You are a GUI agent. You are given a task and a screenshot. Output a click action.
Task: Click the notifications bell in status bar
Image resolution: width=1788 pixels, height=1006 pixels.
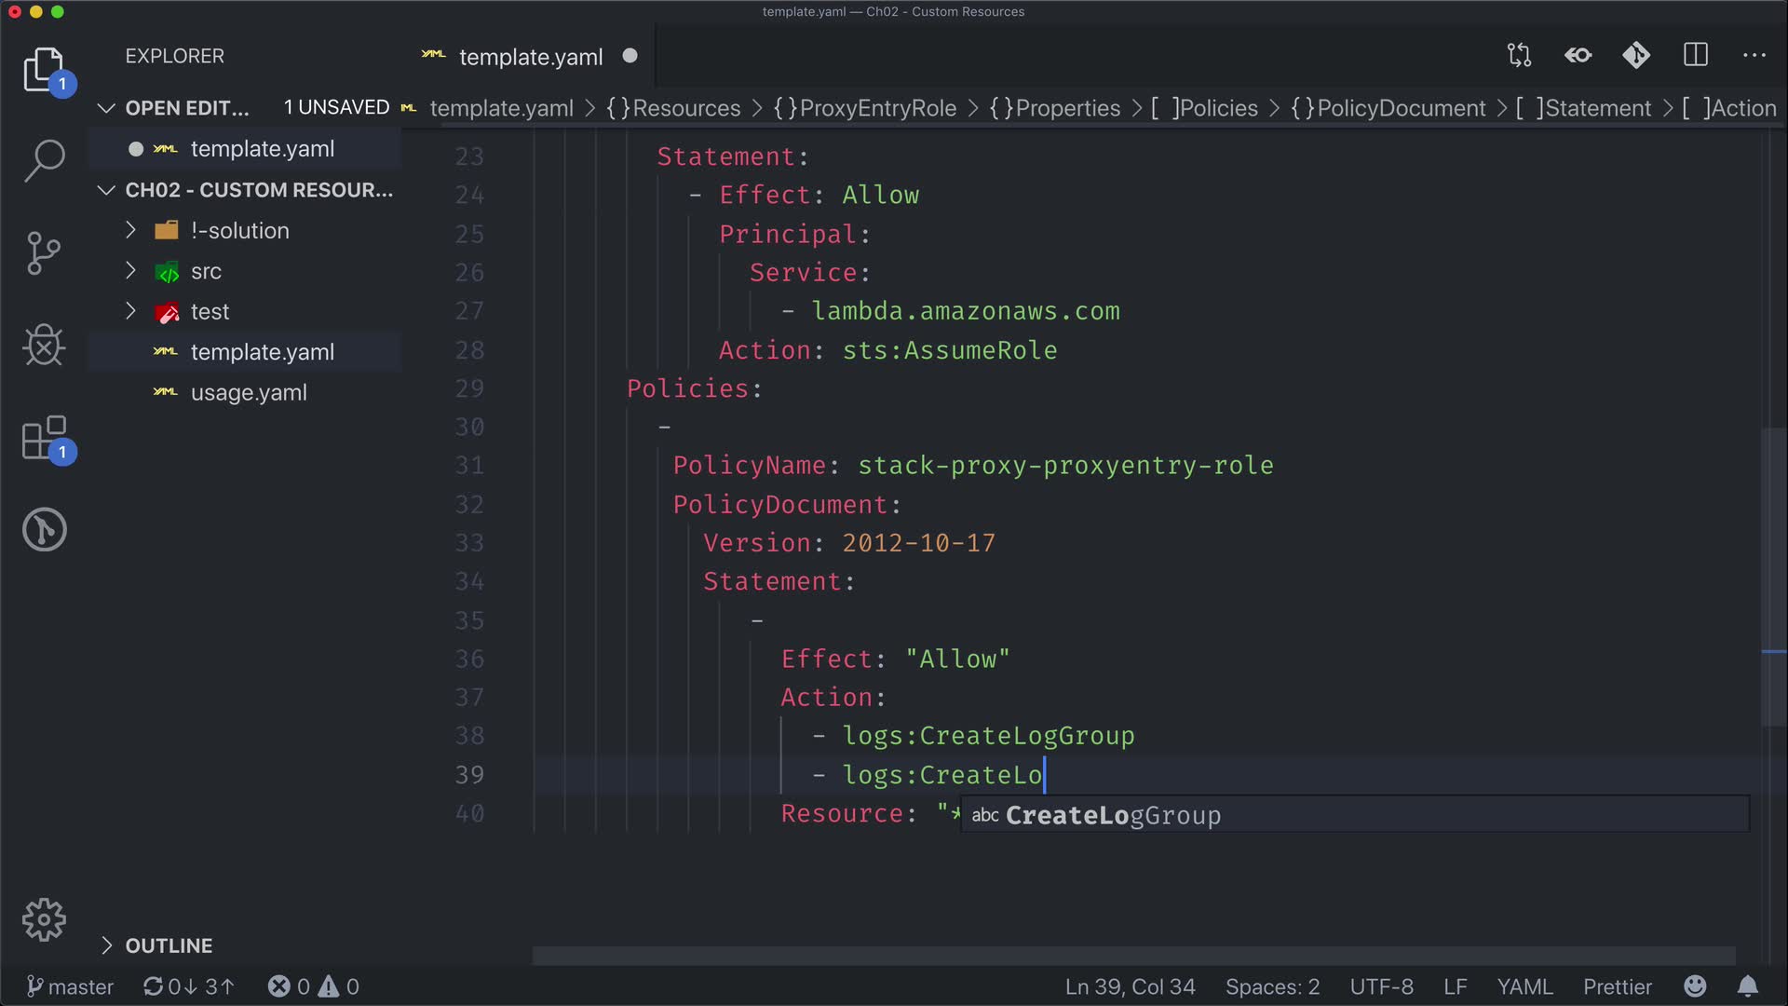1748,986
